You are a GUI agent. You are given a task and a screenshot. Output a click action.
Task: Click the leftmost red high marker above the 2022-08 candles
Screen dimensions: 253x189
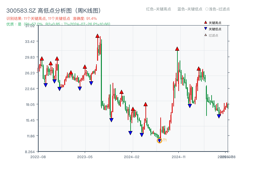41,58
